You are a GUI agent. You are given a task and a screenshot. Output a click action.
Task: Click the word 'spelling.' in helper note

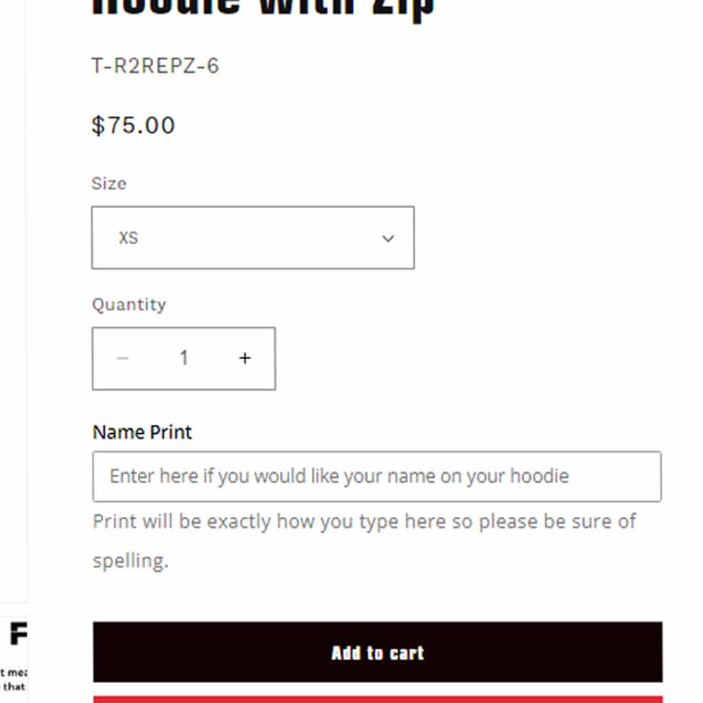pyautogui.click(x=130, y=561)
